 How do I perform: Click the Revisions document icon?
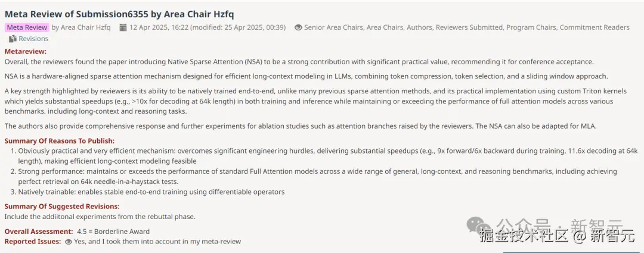13,39
